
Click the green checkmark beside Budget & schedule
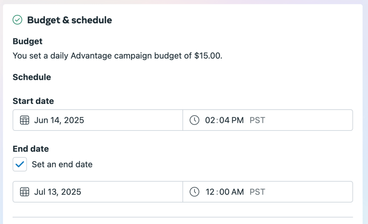[17, 20]
